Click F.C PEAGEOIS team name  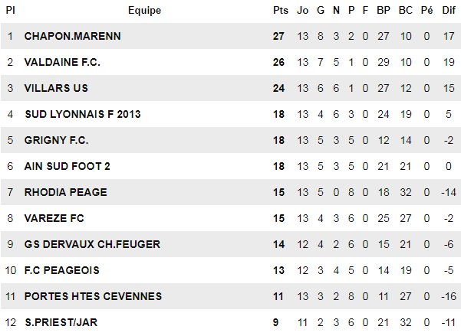(61, 270)
